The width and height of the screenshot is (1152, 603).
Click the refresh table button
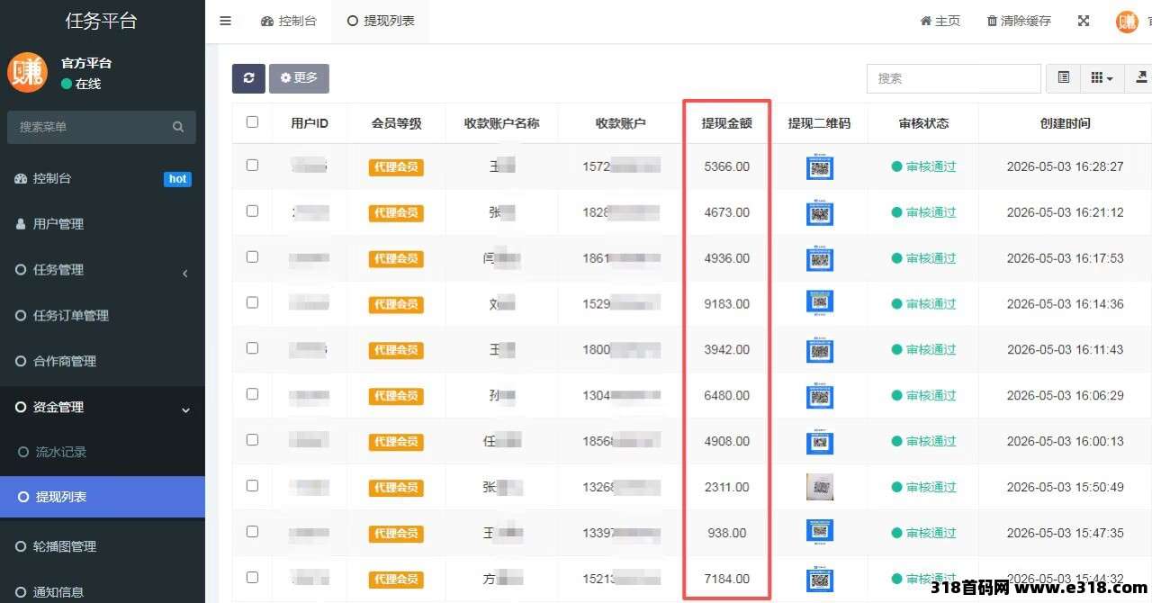(x=248, y=78)
